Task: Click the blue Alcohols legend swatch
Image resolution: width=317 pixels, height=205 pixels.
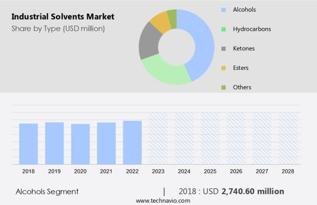Action: [x=224, y=10]
